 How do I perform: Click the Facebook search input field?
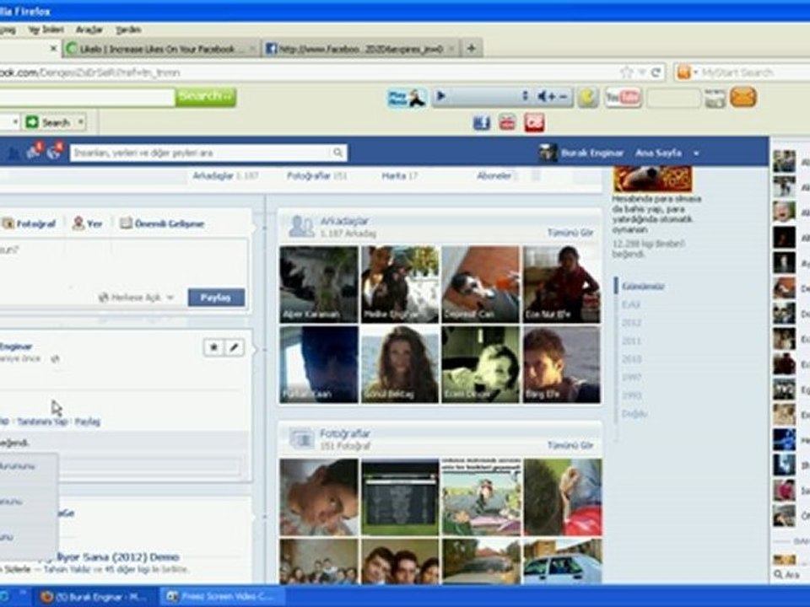(201, 153)
